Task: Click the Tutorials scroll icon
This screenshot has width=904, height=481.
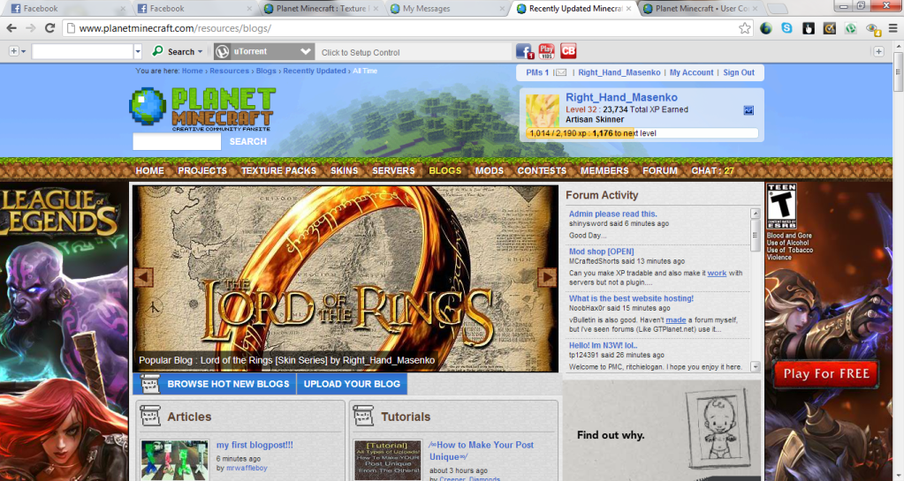Action: click(363, 416)
